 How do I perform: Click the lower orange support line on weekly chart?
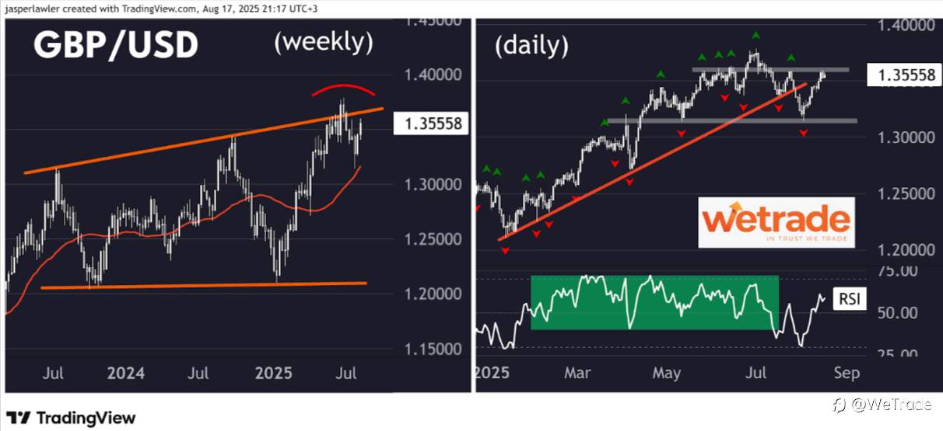click(x=203, y=285)
